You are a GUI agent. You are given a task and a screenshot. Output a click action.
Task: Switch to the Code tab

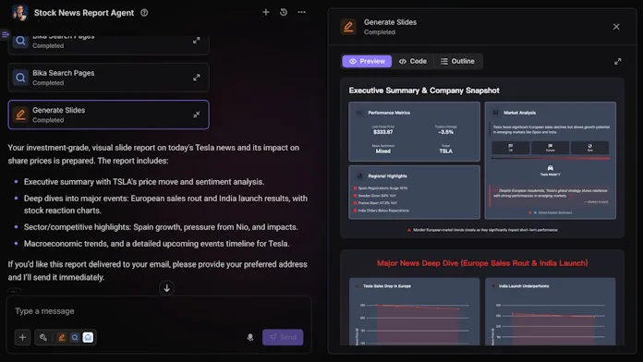(x=413, y=61)
